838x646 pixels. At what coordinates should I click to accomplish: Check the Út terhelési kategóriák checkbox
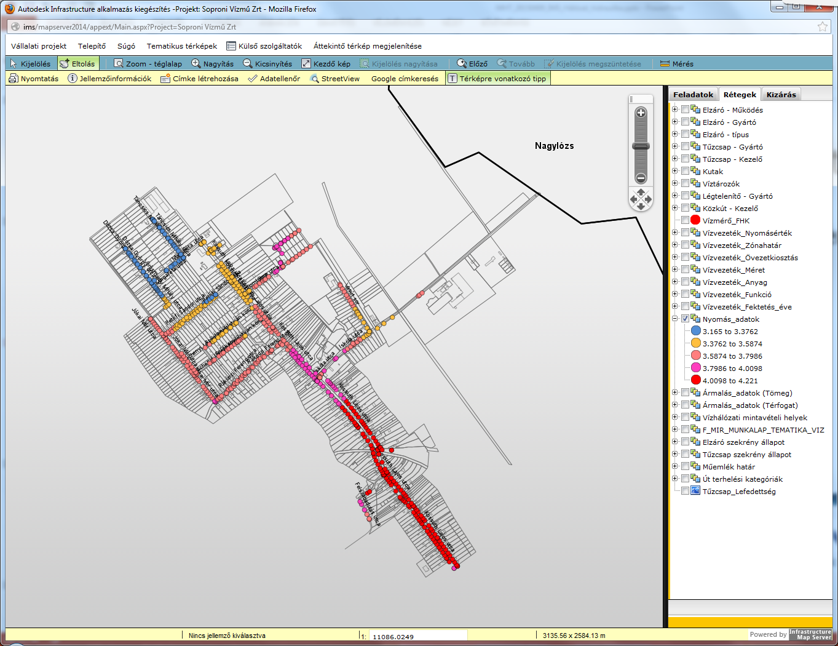coord(685,479)
